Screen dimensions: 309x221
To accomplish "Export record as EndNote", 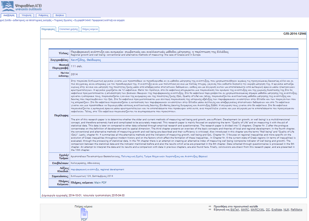I will [277, 210].
